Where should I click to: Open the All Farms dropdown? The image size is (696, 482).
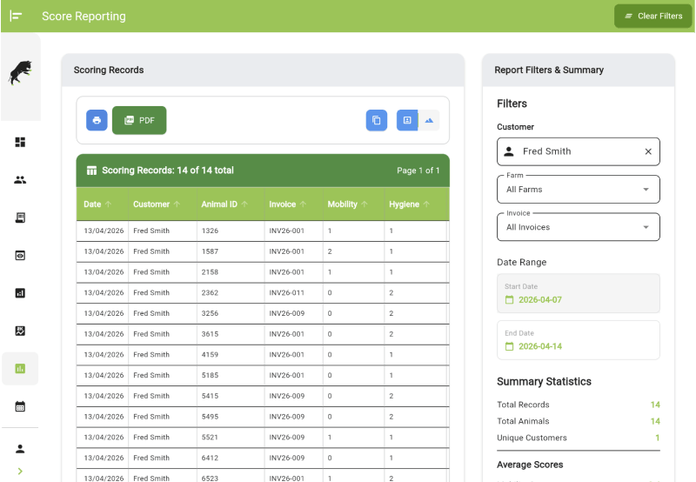[x=578, y=190]
